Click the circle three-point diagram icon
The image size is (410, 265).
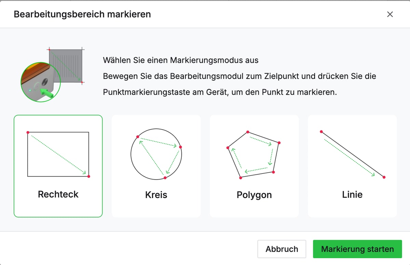coord(156,154)
